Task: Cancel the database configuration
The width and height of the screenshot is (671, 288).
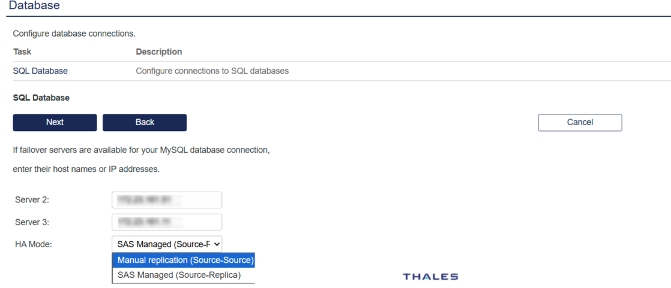Action: (580, 122)
